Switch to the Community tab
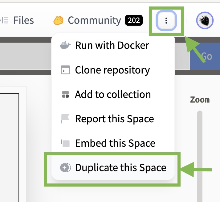The height and width of the screenshot is (202, 220). pyautogui.click(x=94, y=20)
